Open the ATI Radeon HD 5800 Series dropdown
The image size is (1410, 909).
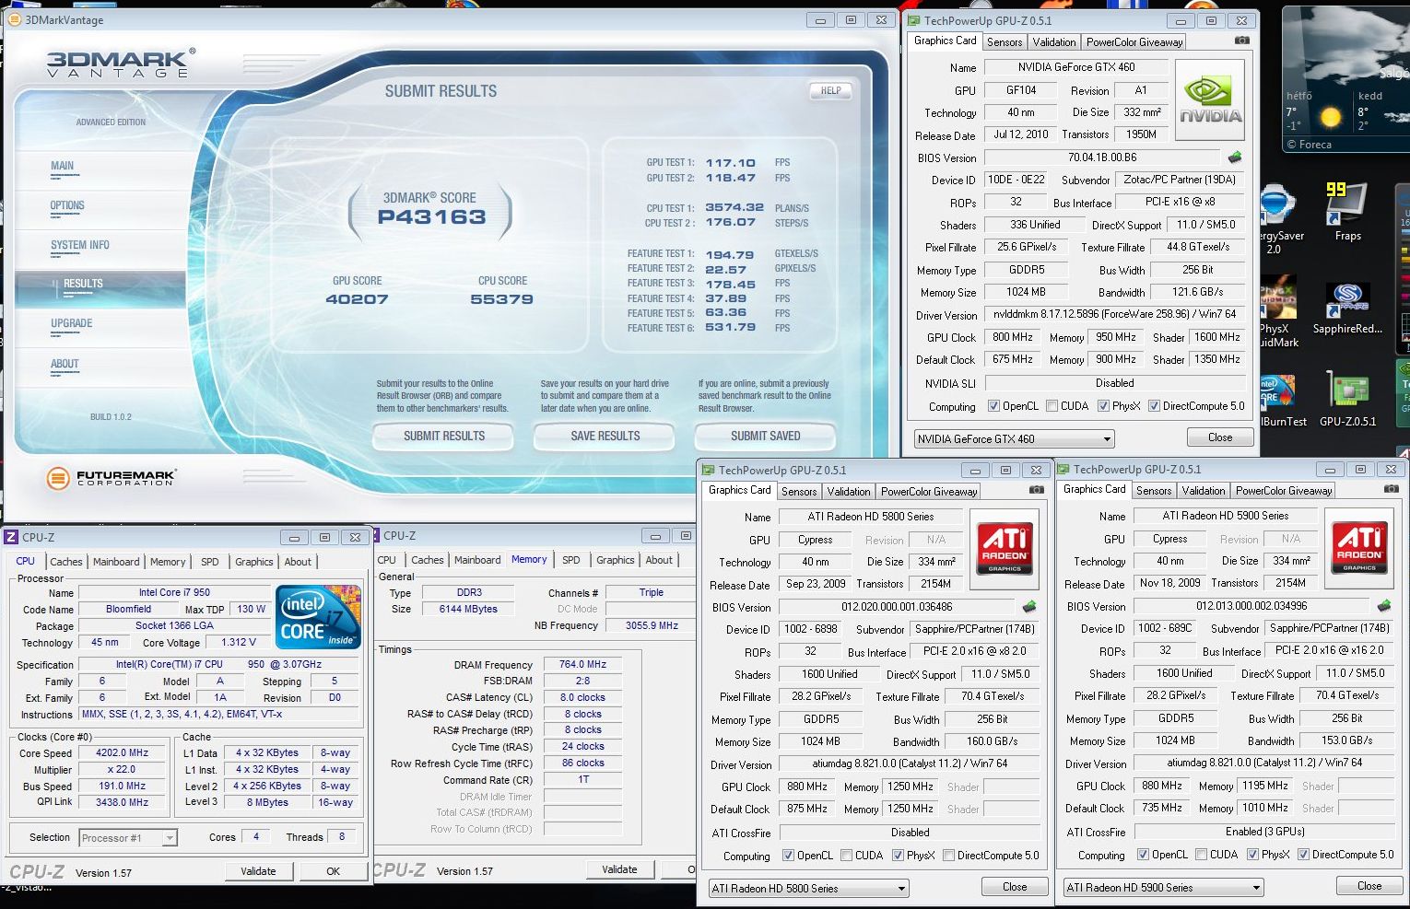pyautogui.click(x=808, y=889)
